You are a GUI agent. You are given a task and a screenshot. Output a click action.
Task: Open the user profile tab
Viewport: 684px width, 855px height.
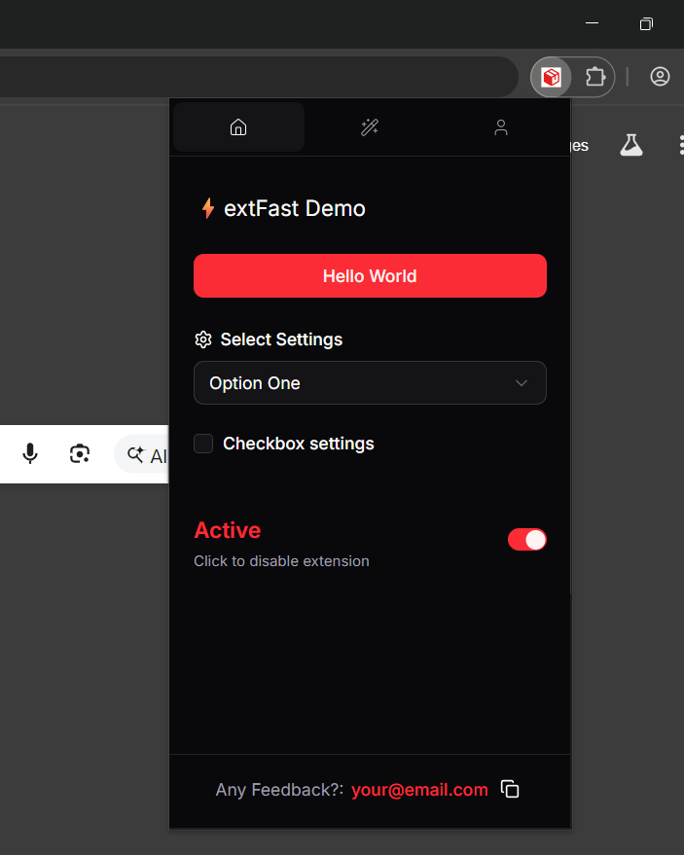click(x=501, y=127)
